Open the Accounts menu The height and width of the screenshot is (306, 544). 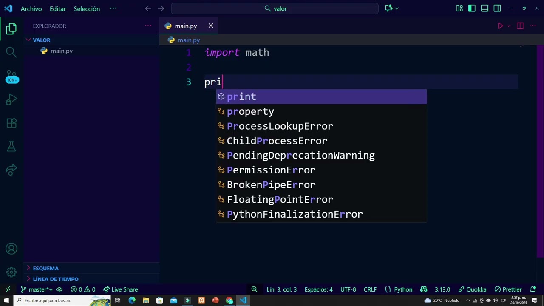pyautogui.click(x=11, y=249)
